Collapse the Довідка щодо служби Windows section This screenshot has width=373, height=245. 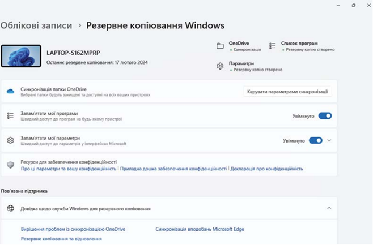[329, 209]
